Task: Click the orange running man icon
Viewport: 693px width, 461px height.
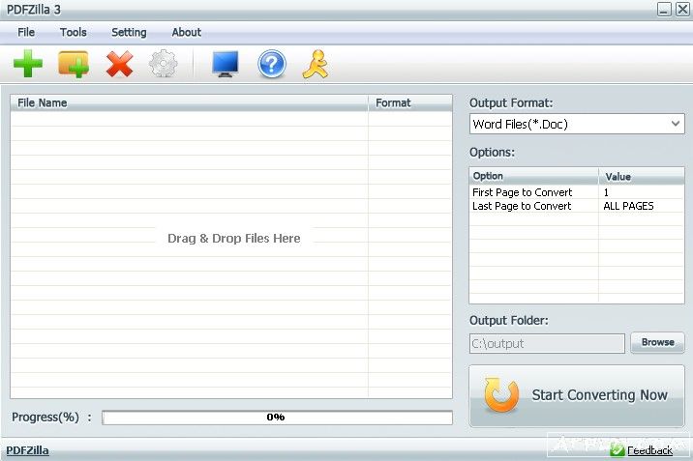Action: [316, 65]
